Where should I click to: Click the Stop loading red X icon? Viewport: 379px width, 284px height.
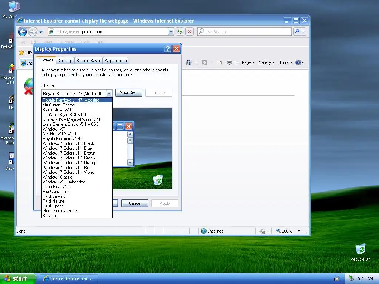coord(189,31)
